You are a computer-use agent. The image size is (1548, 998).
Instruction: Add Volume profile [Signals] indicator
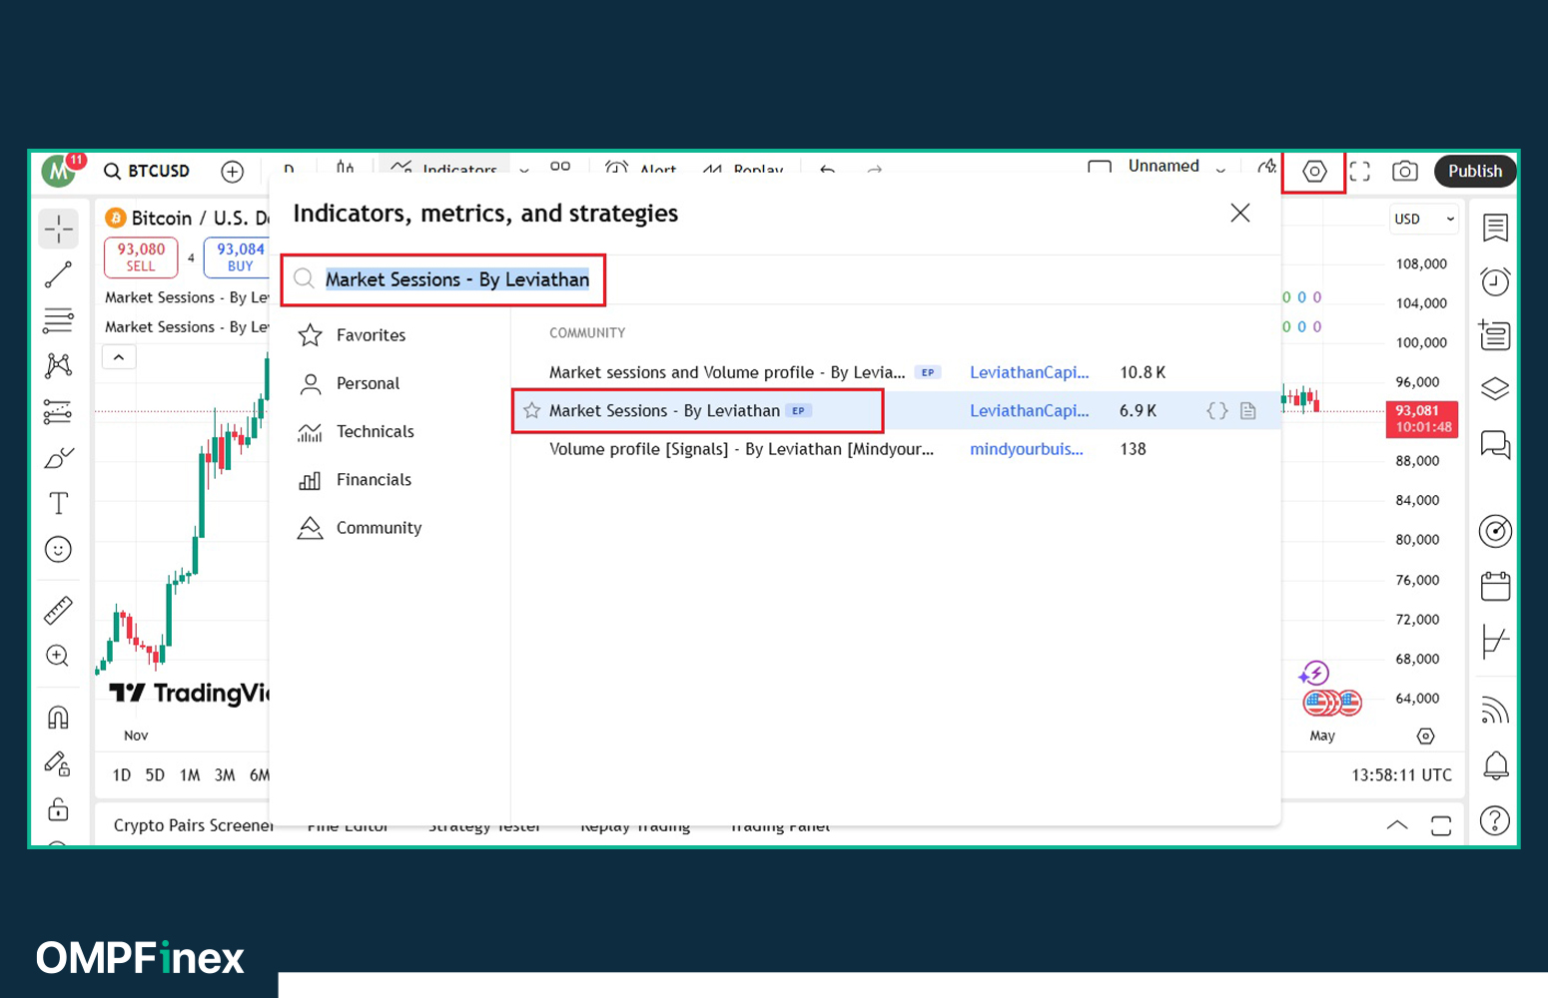pos(896,449)
